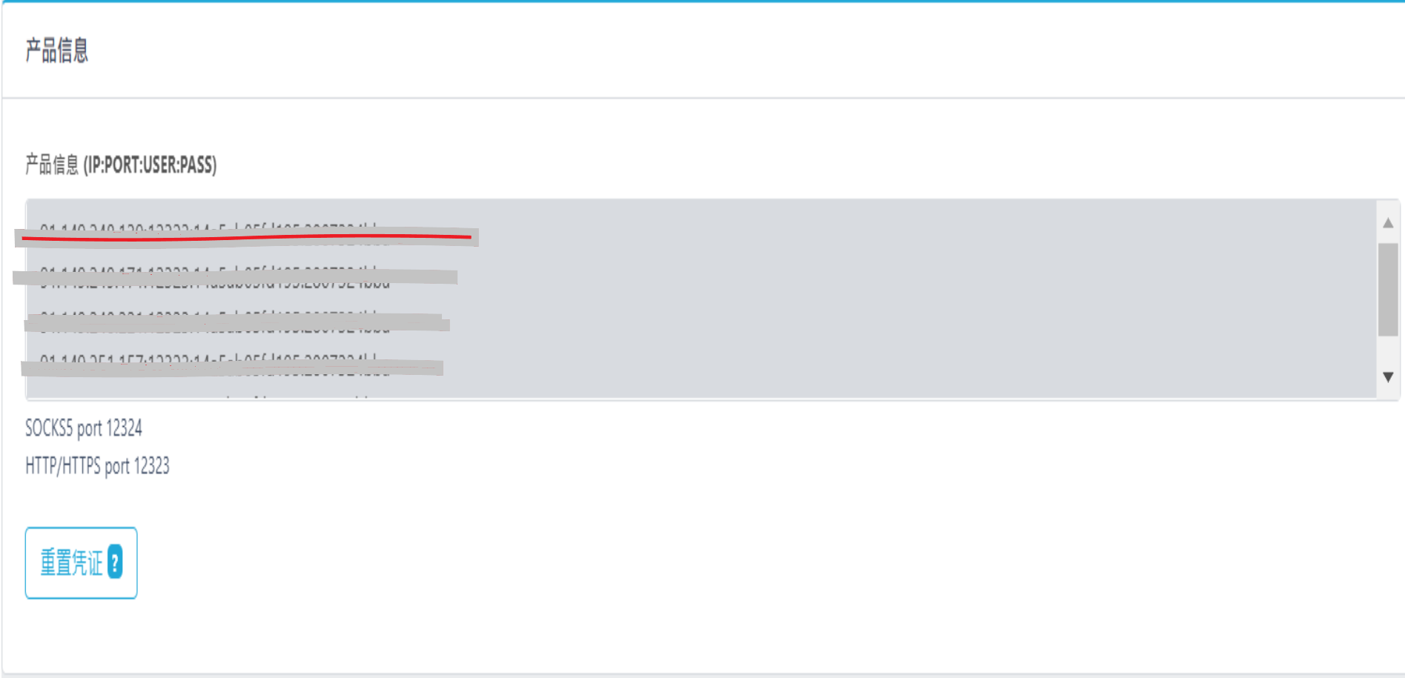This screenshot has height=678, width=1405.
Task: Click the divider line under the panel heading
Action: (703, 98)
